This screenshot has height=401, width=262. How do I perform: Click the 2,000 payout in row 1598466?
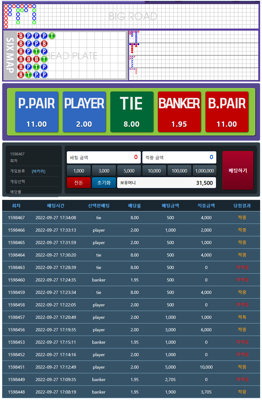tap(206, 230)
